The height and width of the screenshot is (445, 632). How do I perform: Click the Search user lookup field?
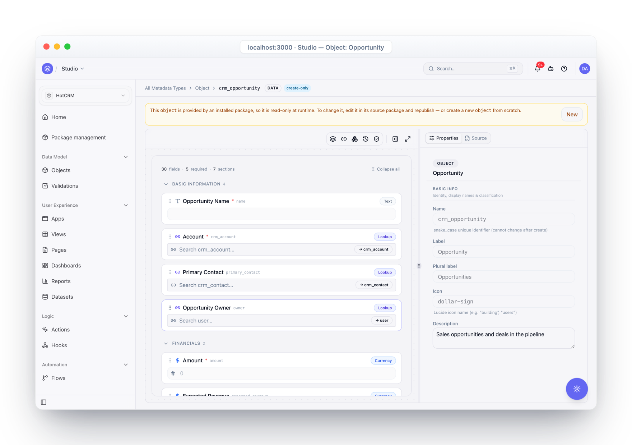click(282, 321)
